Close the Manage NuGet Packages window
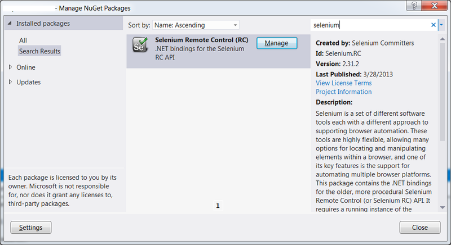Viewport: 451px width, 245px height. pos(435,6)
